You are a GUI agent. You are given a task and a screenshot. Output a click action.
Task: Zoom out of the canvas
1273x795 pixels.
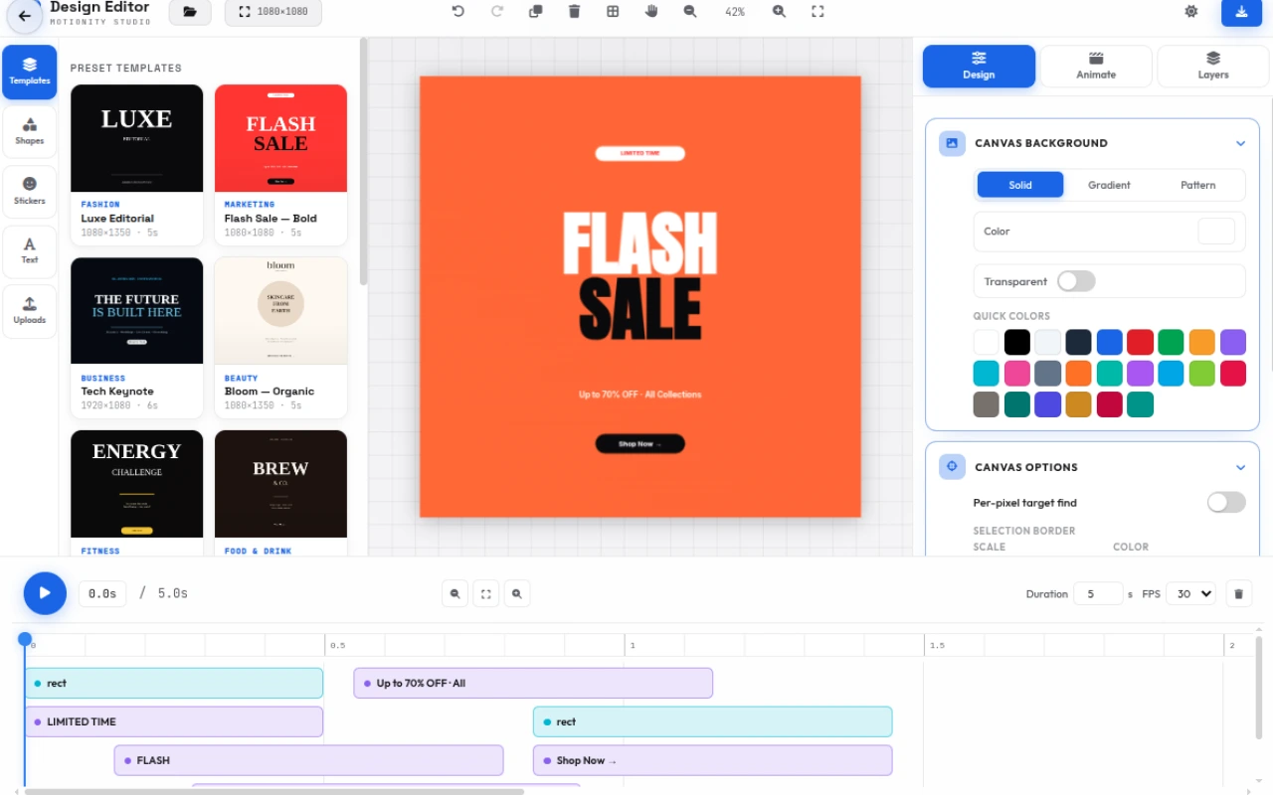(690, 11)
